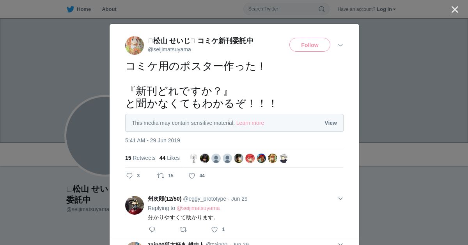Like the reply from eggy_prototype
468x245 pixels.
214,229
